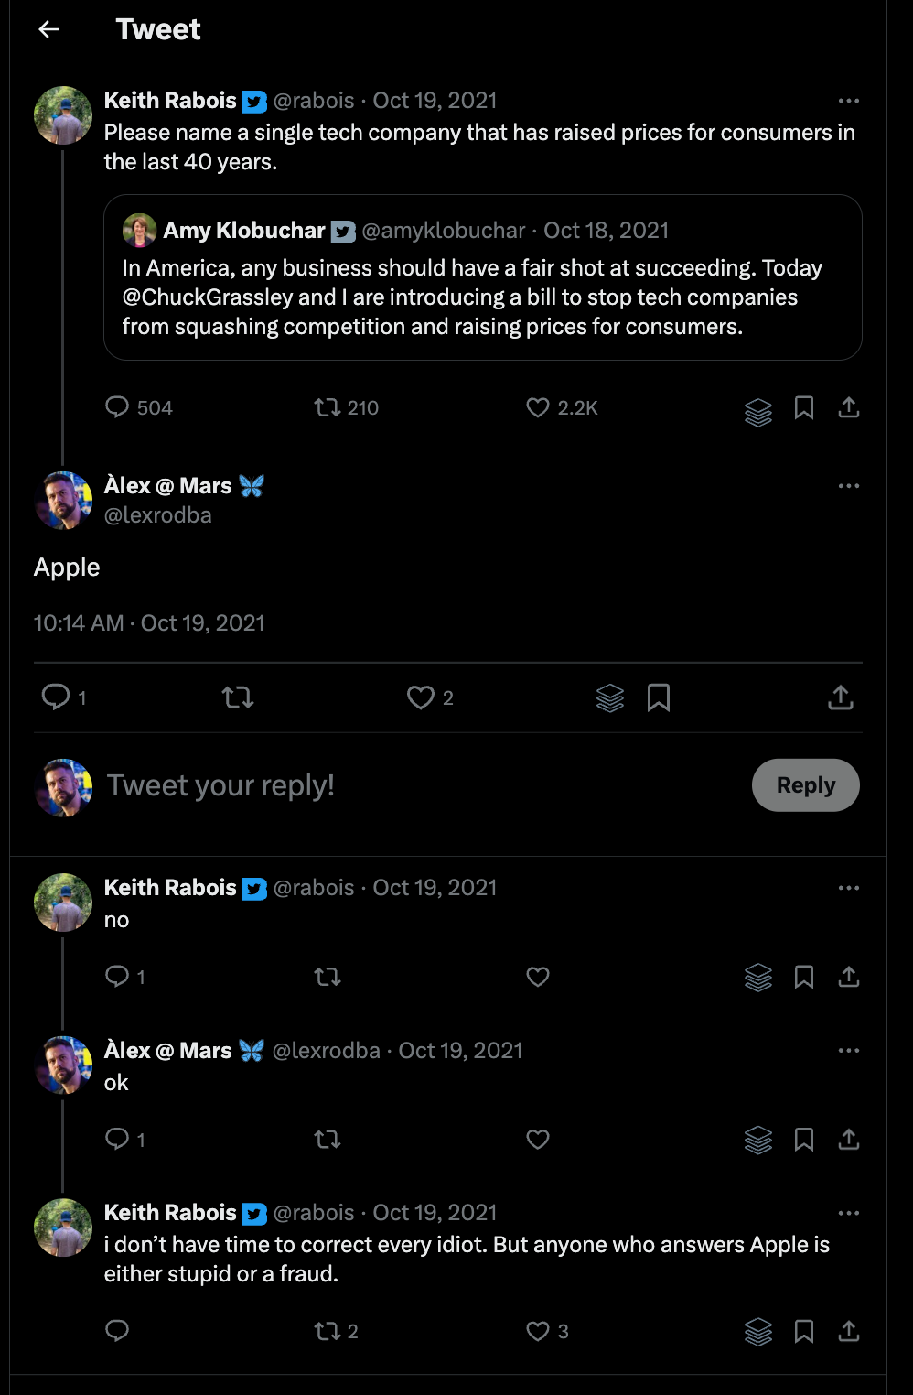Reply to the 'no' tweet by Keith Rabois

[117, 977]
